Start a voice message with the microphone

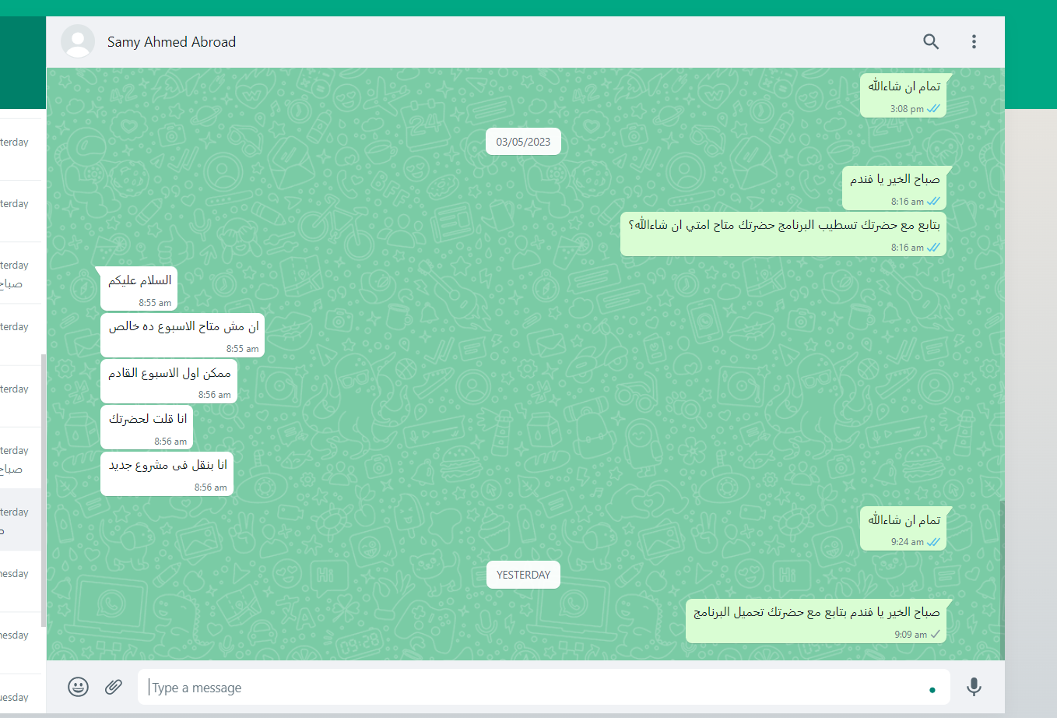tap(974, 687)
